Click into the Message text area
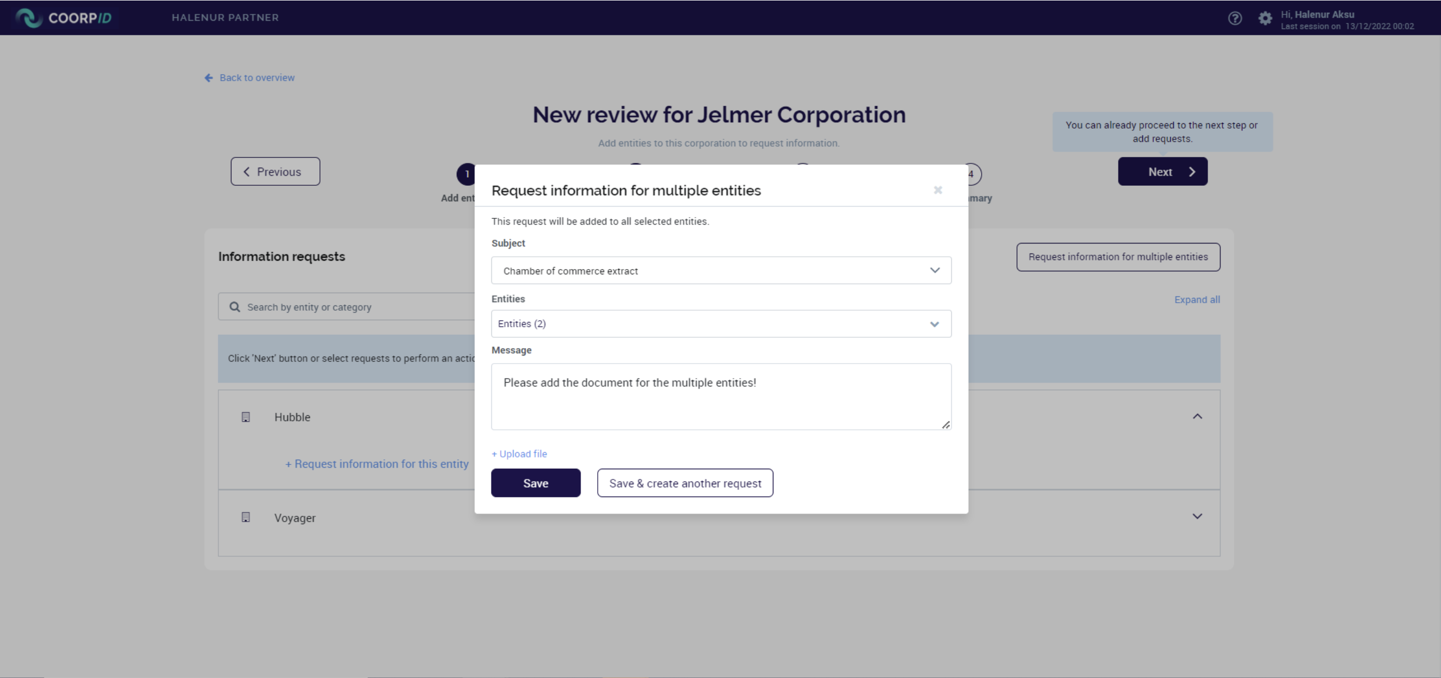The height and width of the screenshot is (678, 1441). point(721,396)
